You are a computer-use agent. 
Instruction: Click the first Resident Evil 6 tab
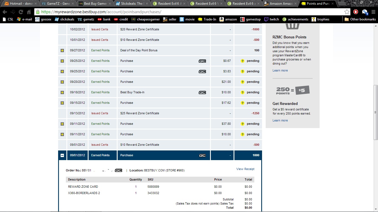coord(168,4)
